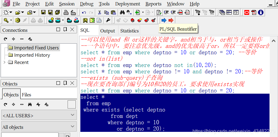Click the Copy icon
Screen dimensions: 278x137
(106, 12)
